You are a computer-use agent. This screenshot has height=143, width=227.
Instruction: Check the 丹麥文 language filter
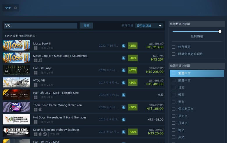click(173, 123)
